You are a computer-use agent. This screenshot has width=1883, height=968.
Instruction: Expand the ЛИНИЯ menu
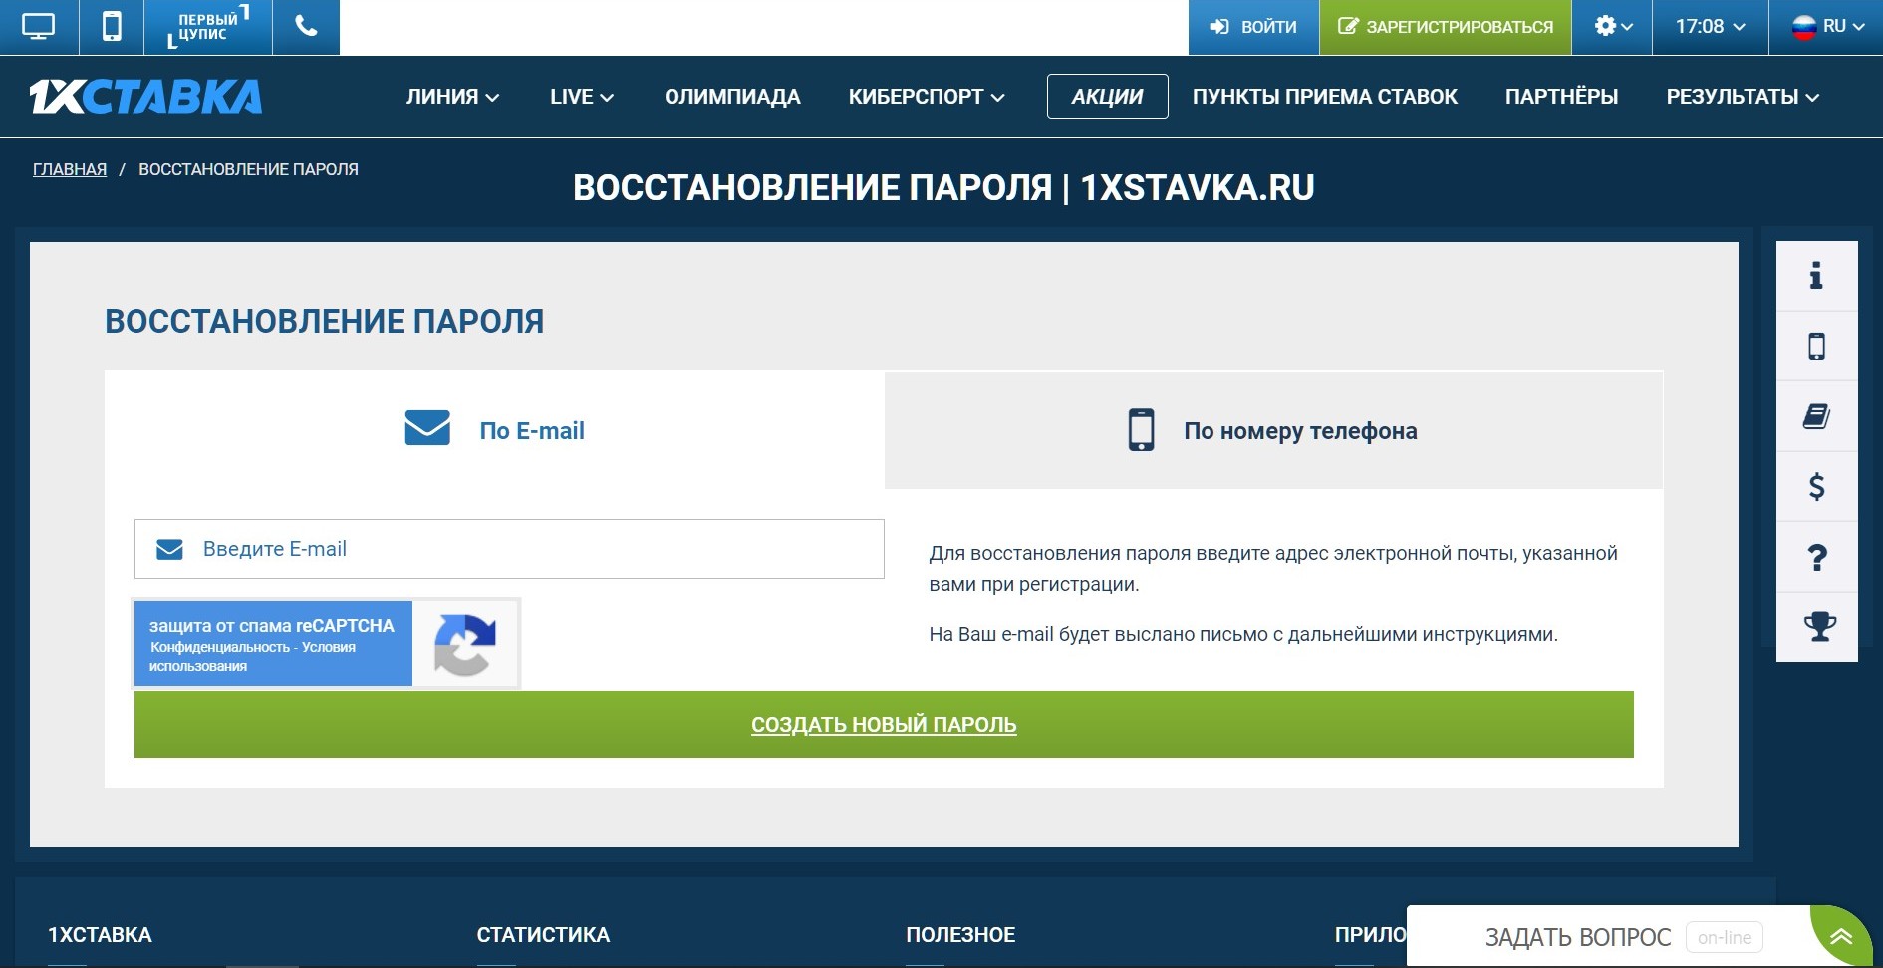click(x=452, y=97)
